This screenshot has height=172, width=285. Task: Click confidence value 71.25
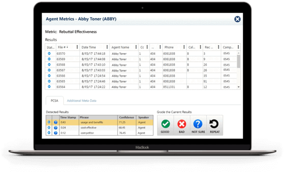[122, 123]
